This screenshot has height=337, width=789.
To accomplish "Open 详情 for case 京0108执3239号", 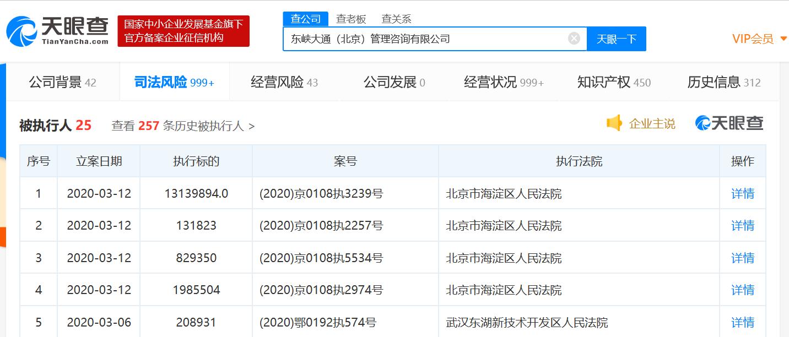I will coord(742,194).
